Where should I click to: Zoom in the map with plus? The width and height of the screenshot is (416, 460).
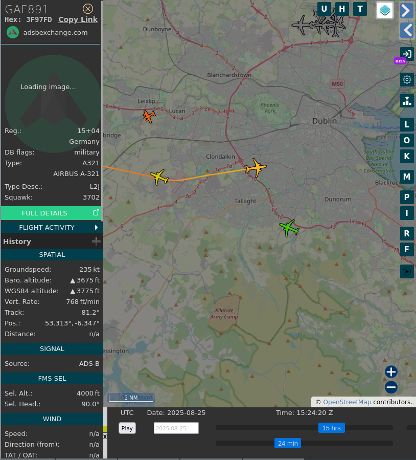[x=391, y=372]
